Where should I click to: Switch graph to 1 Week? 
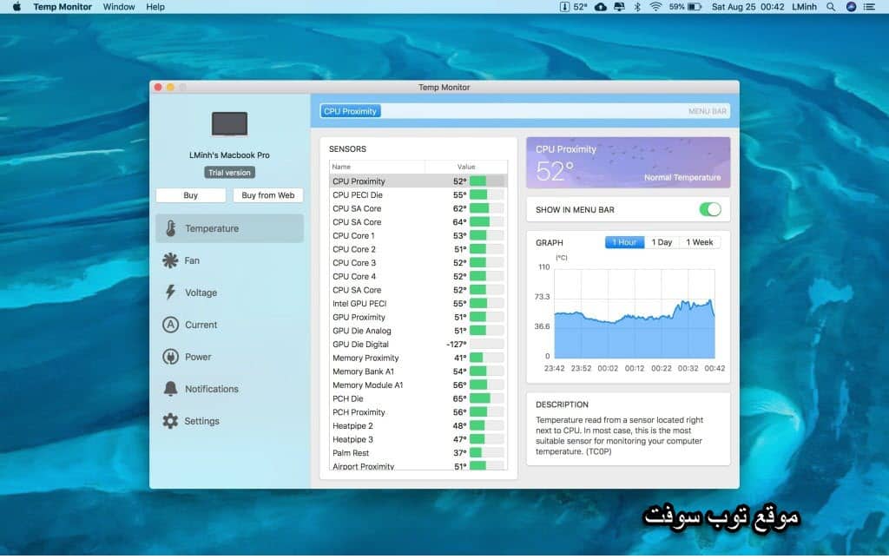[700, 242]
